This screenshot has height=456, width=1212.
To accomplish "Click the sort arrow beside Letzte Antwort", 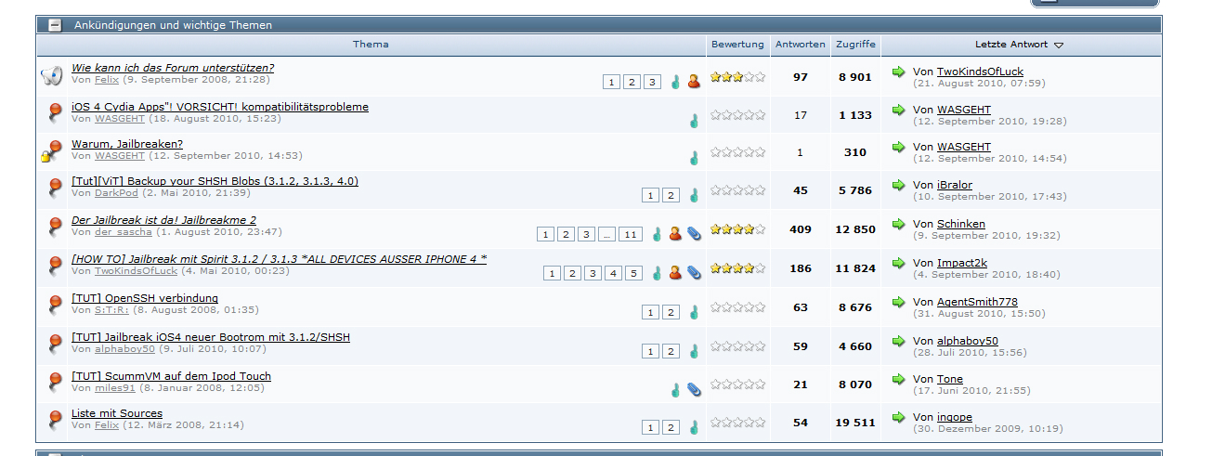I will point(1059,46).
